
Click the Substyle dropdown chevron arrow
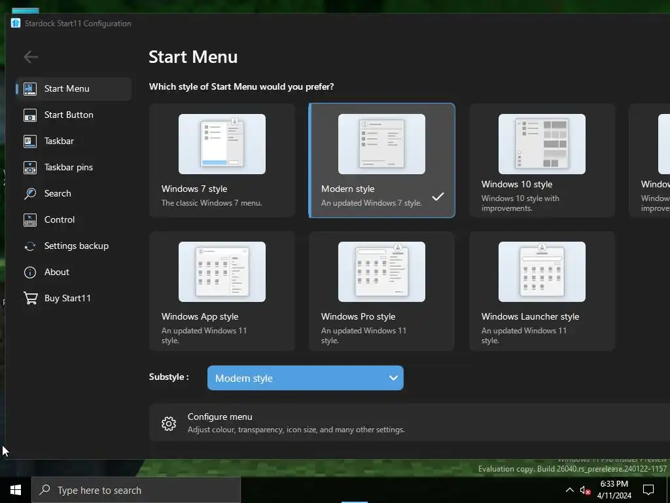coord(393,378)
